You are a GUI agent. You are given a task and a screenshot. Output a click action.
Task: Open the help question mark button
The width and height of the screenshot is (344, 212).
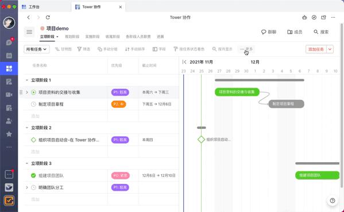pos(333,201)
